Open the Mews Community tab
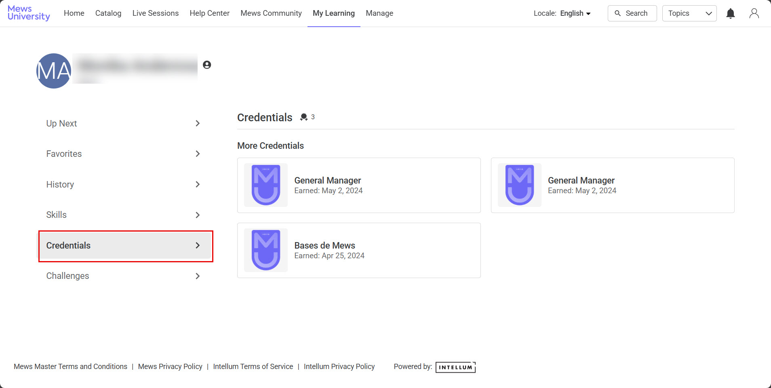This screenshot has width=771, height=388. (271, 13)
